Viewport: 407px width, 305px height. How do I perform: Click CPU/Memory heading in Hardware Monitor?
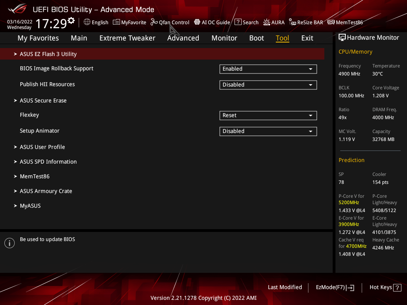pyautogui.click(x=355, y=52)
